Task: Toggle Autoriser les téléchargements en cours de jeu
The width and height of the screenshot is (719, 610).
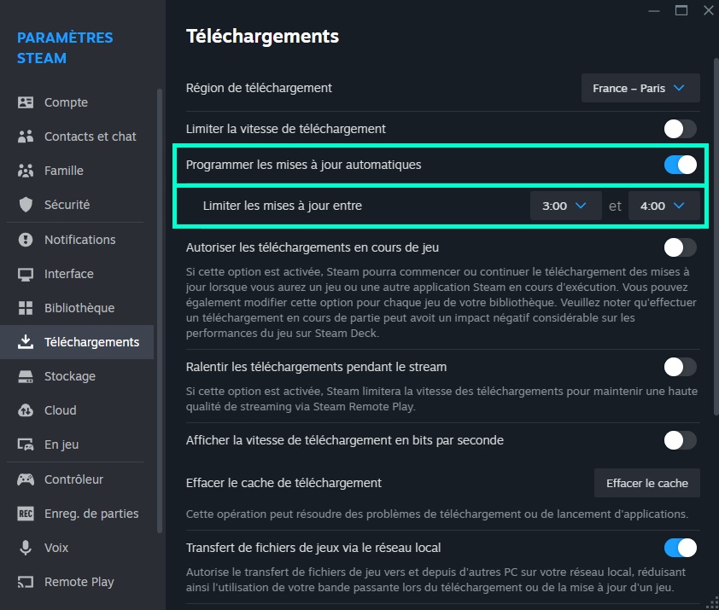Action: click(680, 247)
